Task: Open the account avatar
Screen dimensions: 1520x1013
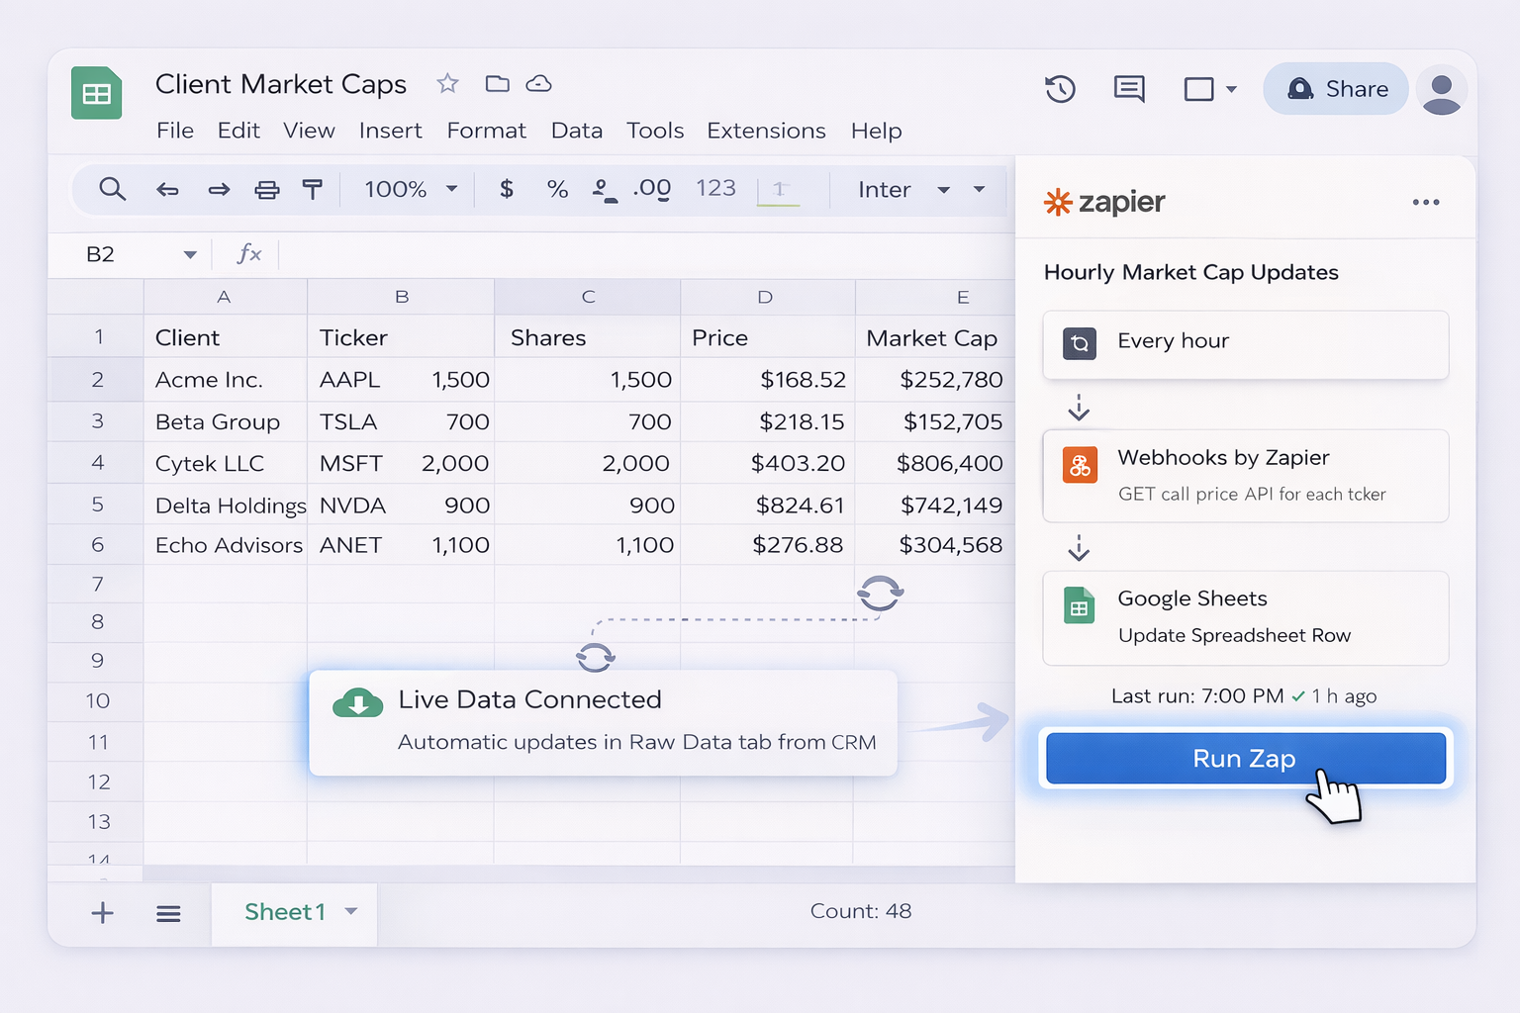Action: coord(1442,89)
